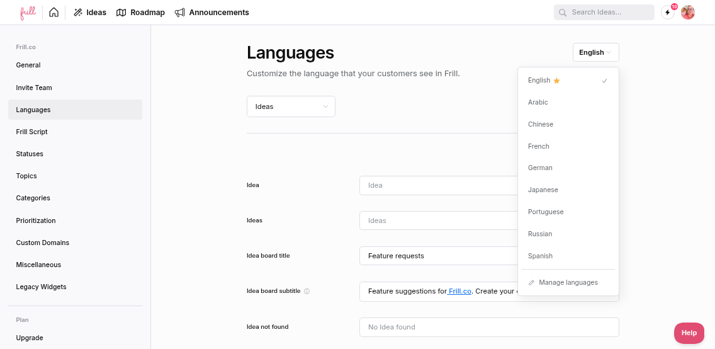Click the Frill logo
This screenshot has width=715, height=349.
click(28, 13)
